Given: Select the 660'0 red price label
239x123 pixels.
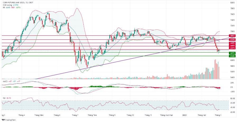Looking at the screenshot, I should (x=233, y=43).
